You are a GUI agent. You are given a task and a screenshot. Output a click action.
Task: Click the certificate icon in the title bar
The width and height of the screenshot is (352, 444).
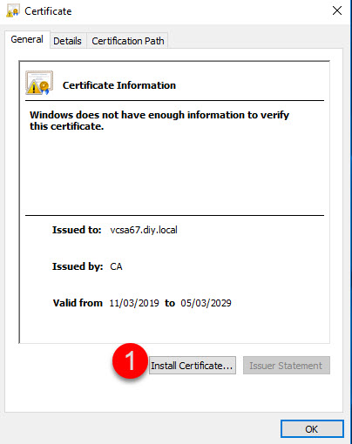click(13, 11)
